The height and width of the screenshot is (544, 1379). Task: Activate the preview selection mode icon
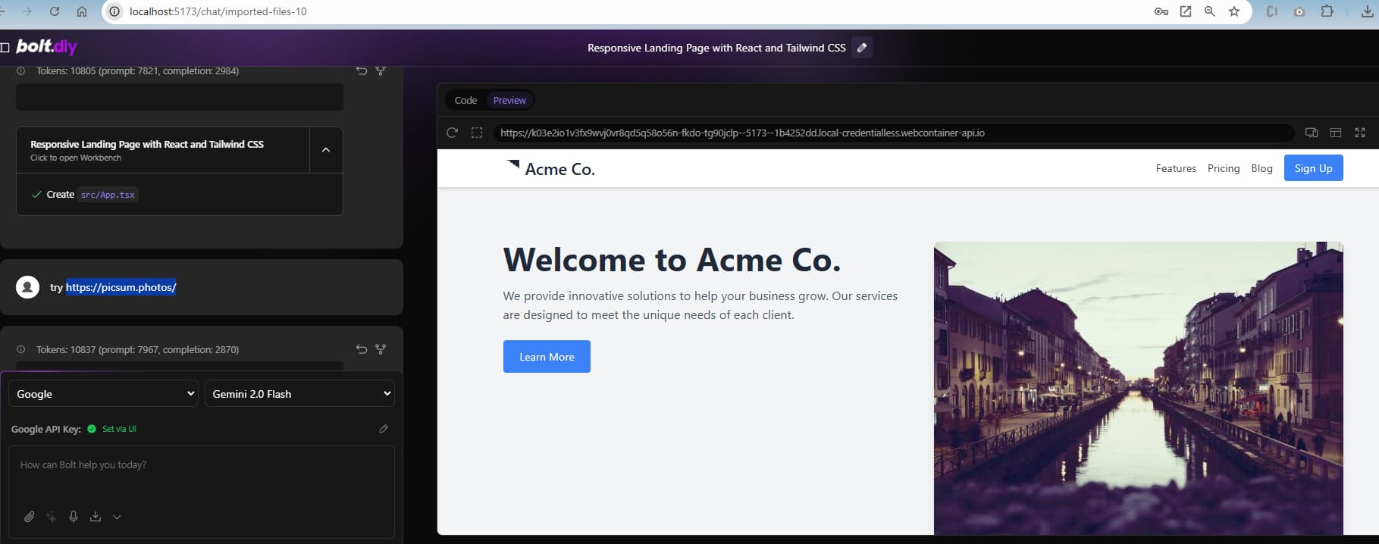pos(477,133)
